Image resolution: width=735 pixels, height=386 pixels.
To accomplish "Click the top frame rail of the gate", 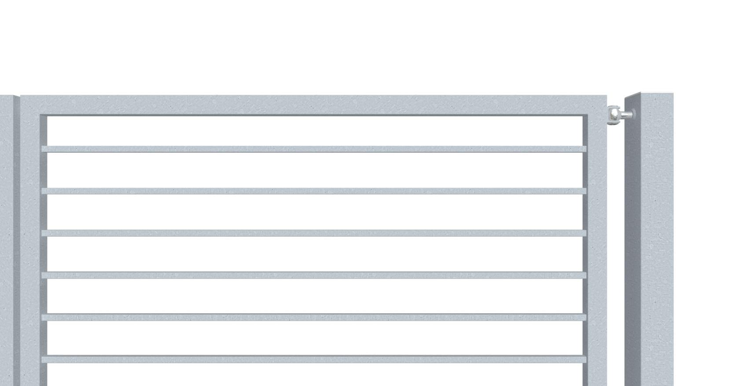I will (x=313, y=105).
